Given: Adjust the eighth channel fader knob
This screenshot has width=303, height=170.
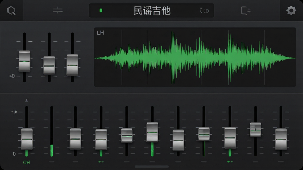Looking at the screenshot, I should click(x=204, y=134).
